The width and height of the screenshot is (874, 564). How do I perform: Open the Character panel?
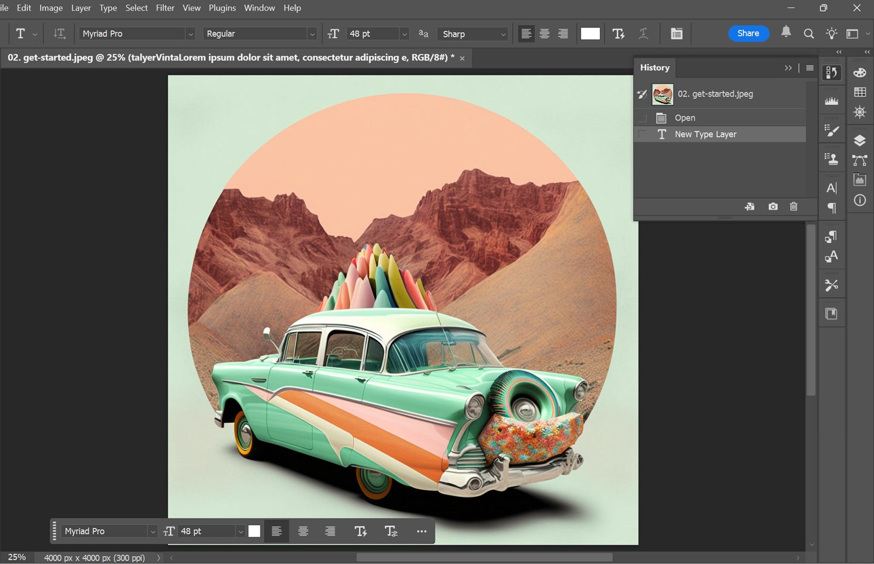[x=832, y=187]
